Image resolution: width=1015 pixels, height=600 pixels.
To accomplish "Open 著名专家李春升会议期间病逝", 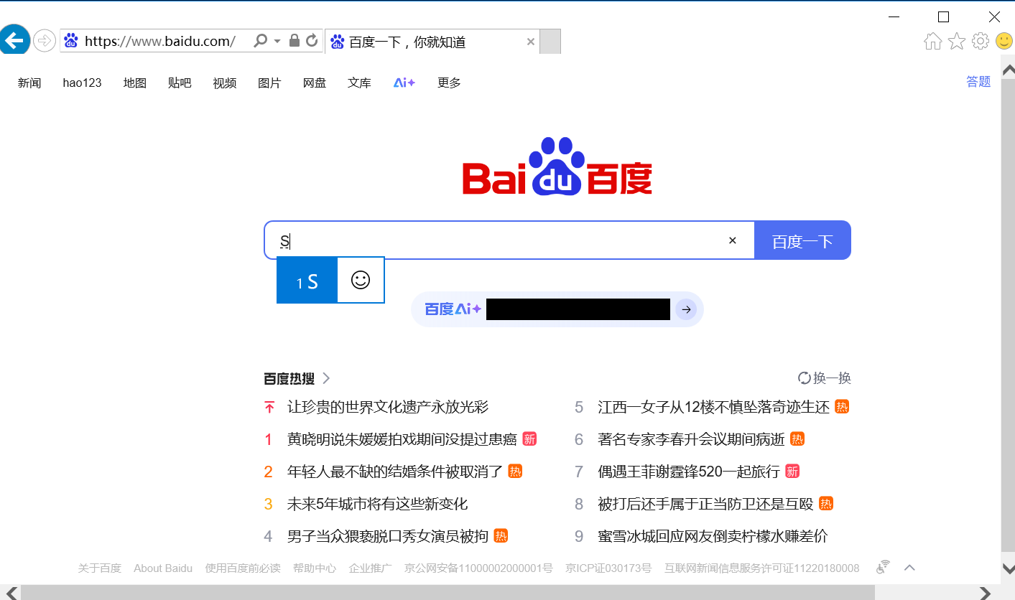I will click(x=692, y=439).
